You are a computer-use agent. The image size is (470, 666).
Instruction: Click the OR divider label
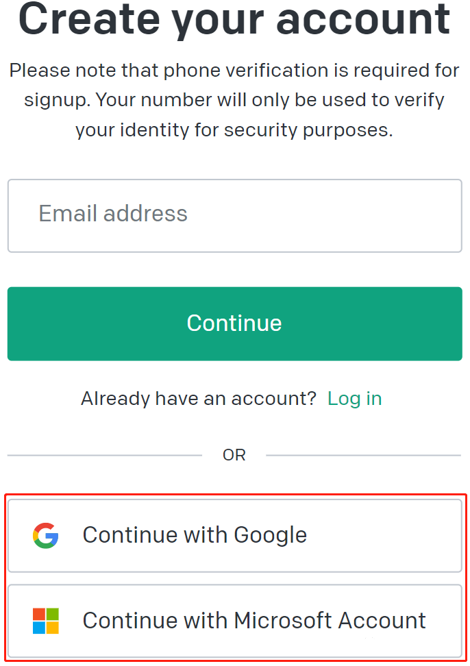[234, 454]
